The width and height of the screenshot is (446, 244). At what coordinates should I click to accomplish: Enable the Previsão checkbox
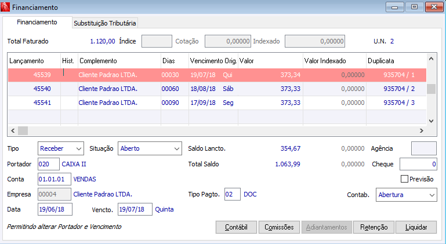(404, 179)
